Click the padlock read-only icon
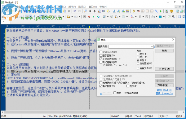 (134, 11)
